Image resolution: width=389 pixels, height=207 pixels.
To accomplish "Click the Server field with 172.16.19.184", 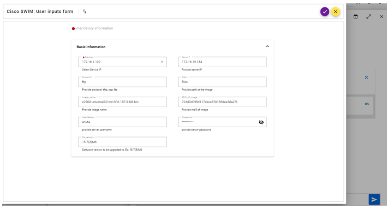I will [222, 62].
